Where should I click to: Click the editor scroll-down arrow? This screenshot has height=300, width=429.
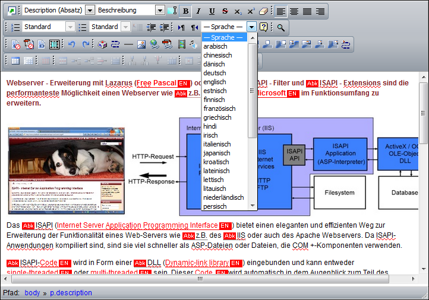point(424,269)
